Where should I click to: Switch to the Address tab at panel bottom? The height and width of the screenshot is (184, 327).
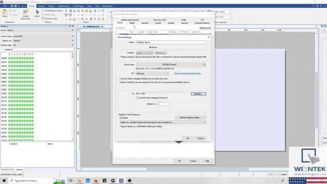[x=19, y=170]
